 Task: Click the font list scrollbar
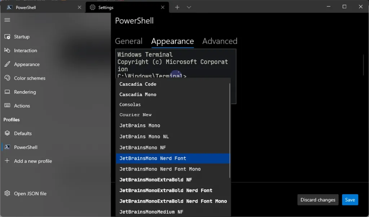click(230, 130)
